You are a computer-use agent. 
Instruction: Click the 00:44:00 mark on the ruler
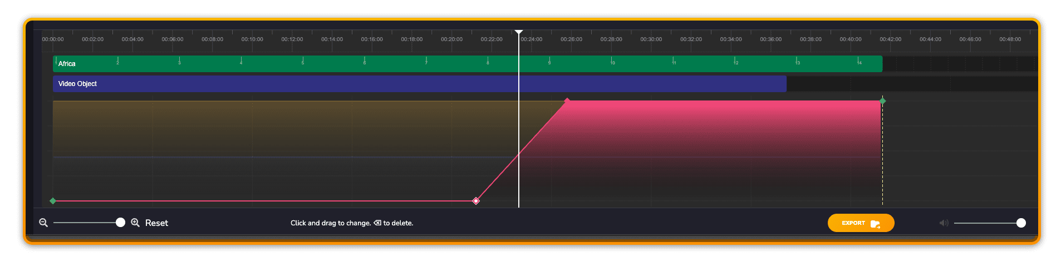[x=930, y=39]
